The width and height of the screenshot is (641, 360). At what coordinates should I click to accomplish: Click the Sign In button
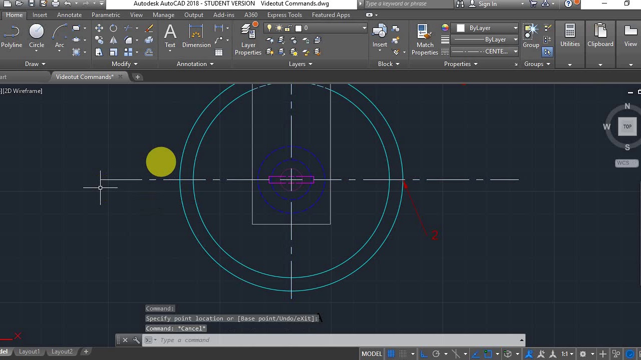pyautogui.click(x=482, y=4)
